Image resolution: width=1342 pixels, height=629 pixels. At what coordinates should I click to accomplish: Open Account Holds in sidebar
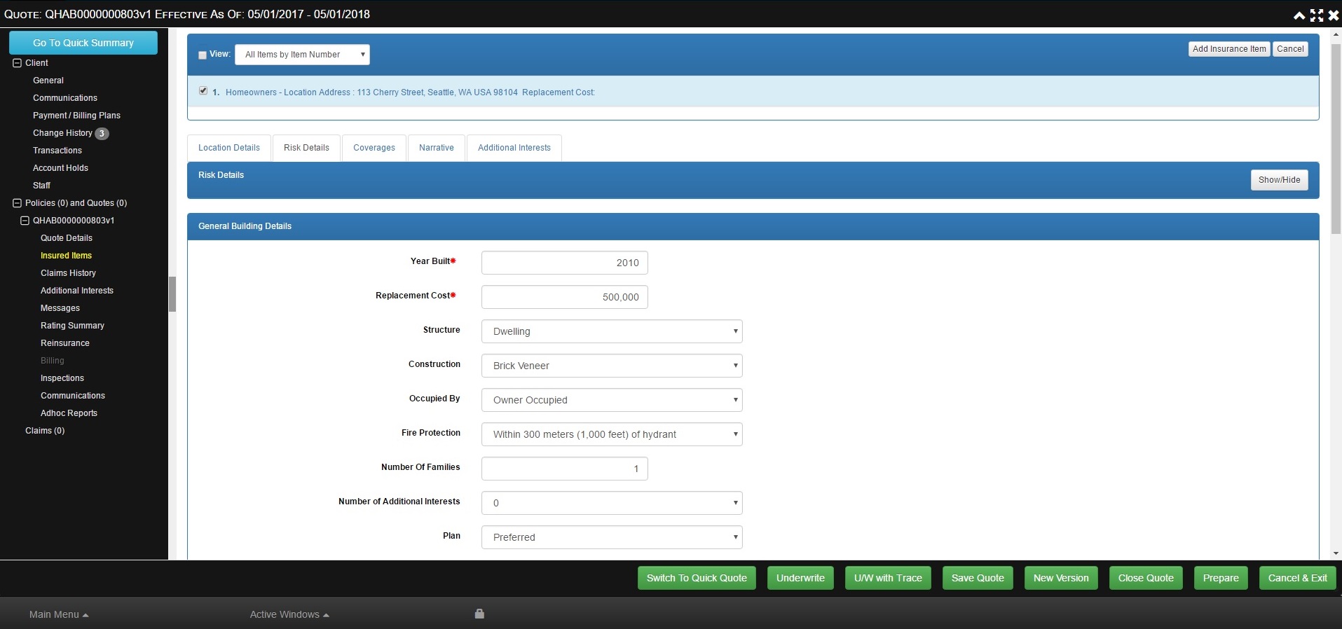click(x=60, y=168)
